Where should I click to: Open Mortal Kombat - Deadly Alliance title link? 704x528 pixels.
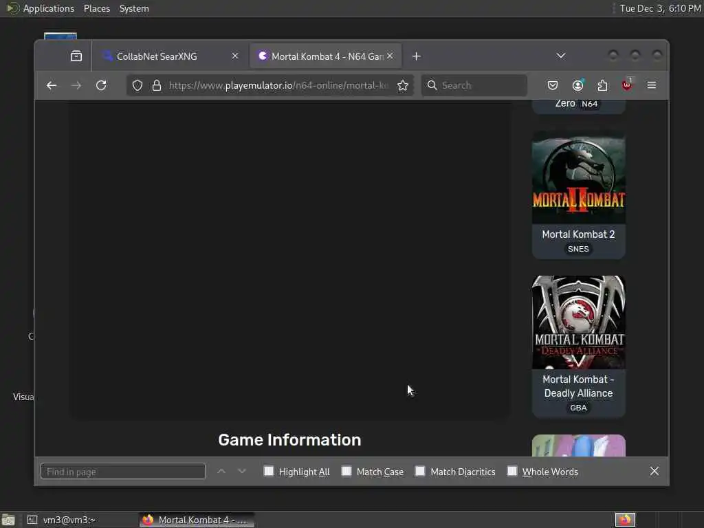pos(578,386)
